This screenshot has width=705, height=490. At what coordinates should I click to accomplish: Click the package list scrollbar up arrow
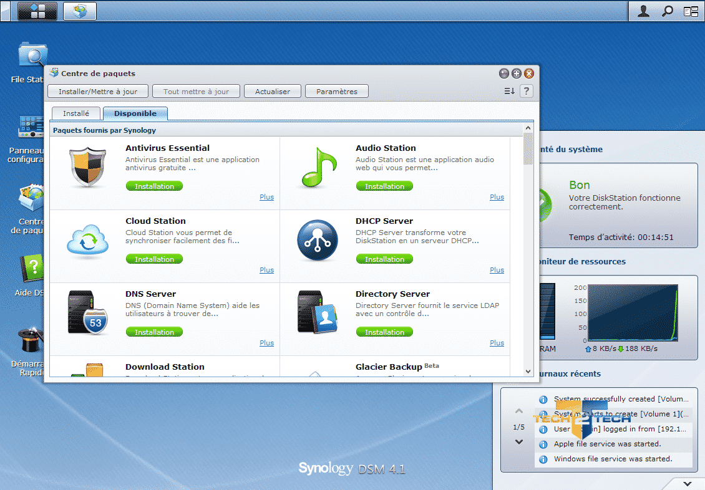(x=528, y=128)
